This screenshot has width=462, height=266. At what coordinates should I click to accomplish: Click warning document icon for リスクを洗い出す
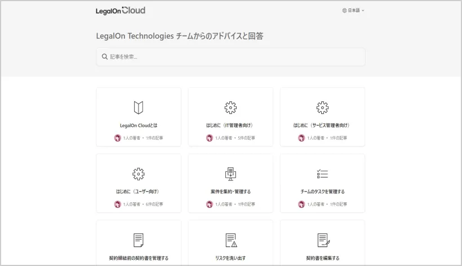coord(230,240)
